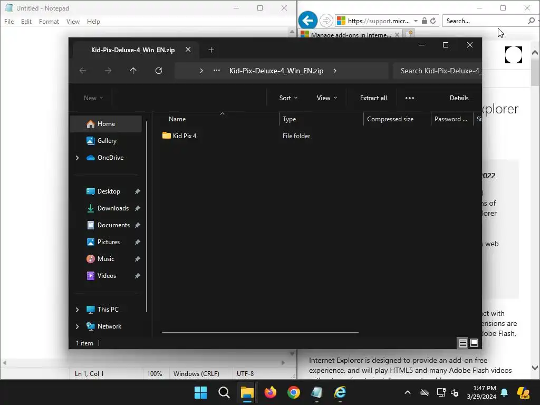Select Home in the navigation pane
Viewport: 540px width, 405px height.
(106, 124)
